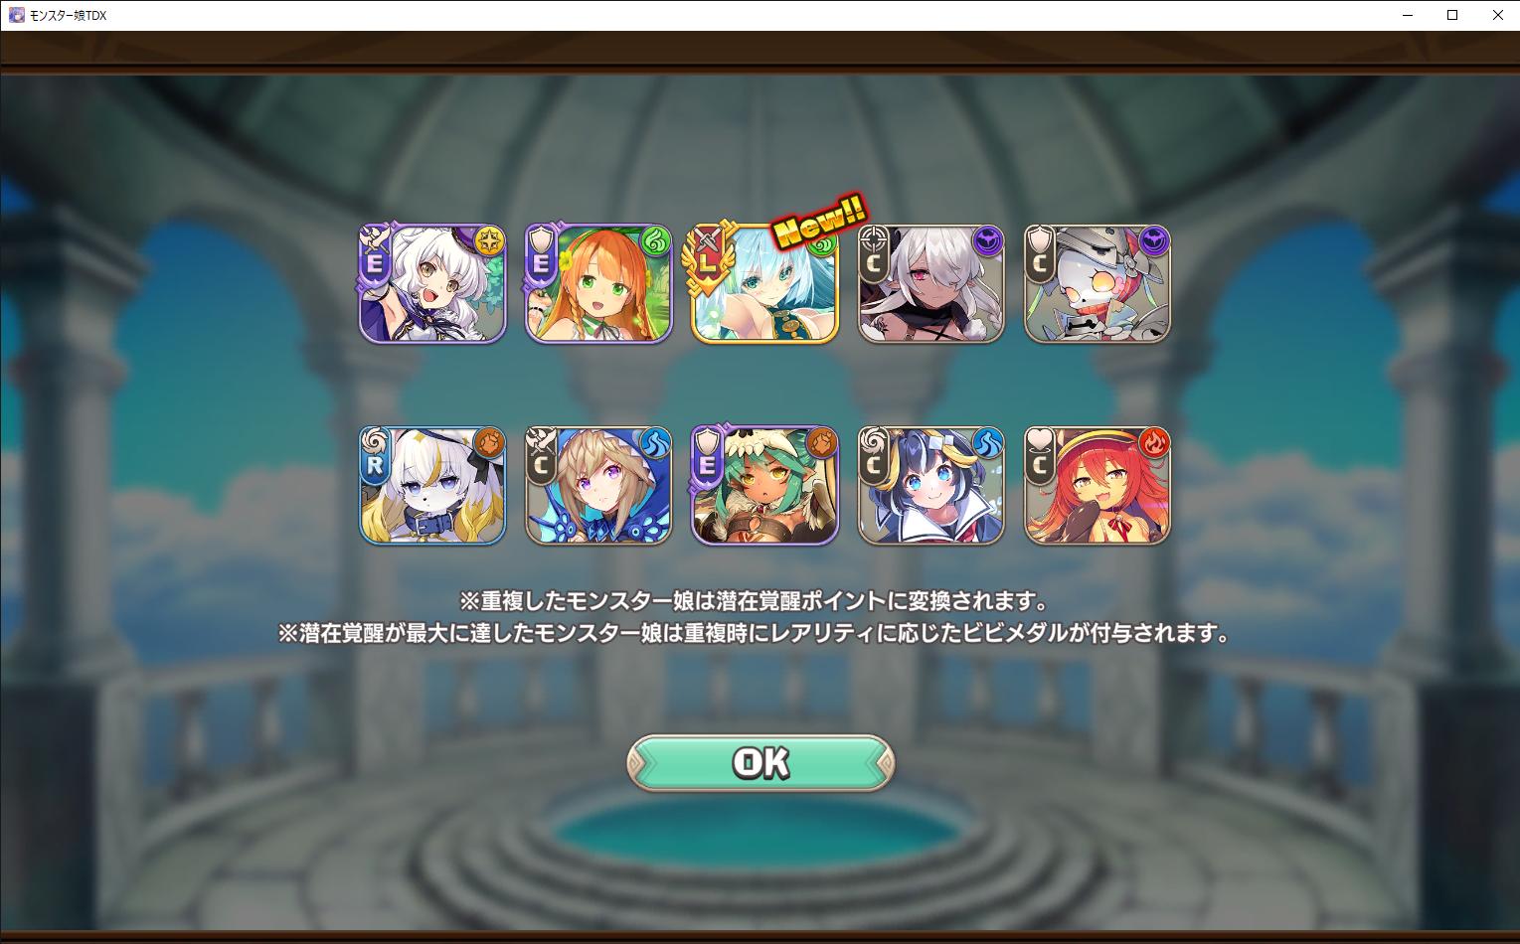Select black-haired blue-eyed sailor common card
The image size is (1520, 944).
coord(930,486)
